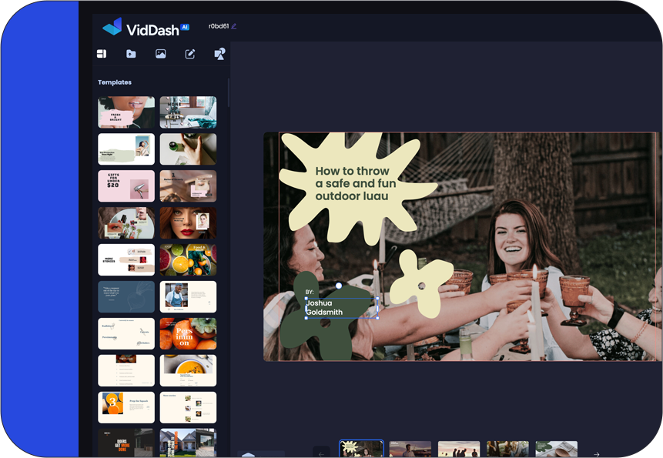Select the 'Persimmon' orange template
Screen dimensions: 663x458
pyautogui.click(x=188, y=334)
